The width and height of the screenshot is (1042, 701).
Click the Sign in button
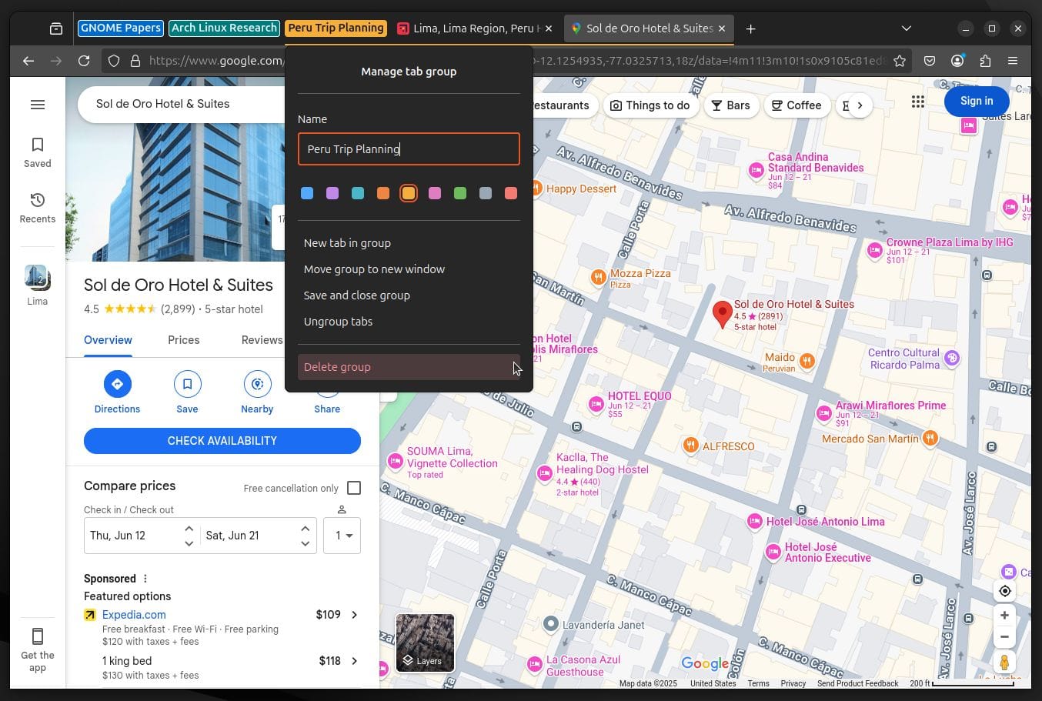(976, 101)
